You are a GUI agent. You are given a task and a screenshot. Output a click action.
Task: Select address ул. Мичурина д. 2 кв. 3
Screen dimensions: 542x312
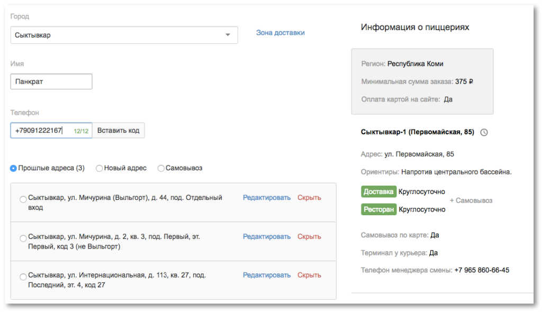23,238
